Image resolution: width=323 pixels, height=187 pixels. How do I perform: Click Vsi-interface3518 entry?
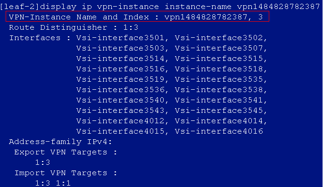[x=219, y=69]
